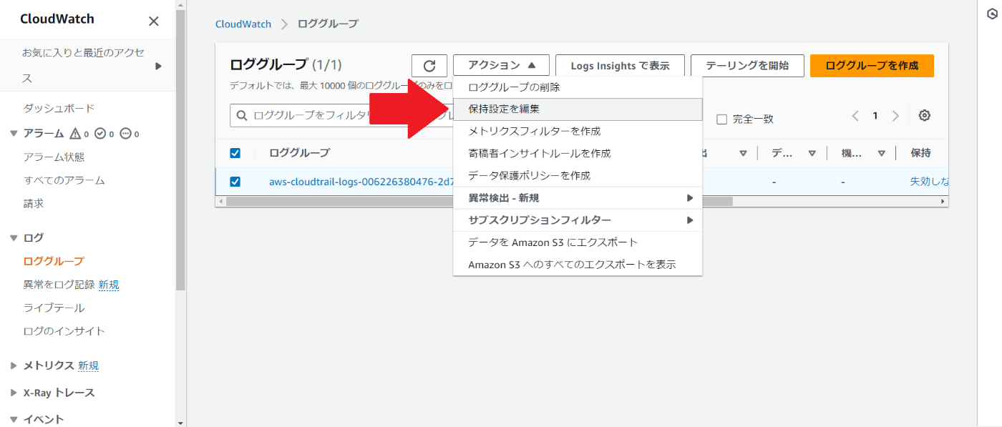Sort by the 保持 column header
The width and height of the screenshot is (1002, 427).
[920, 153]
